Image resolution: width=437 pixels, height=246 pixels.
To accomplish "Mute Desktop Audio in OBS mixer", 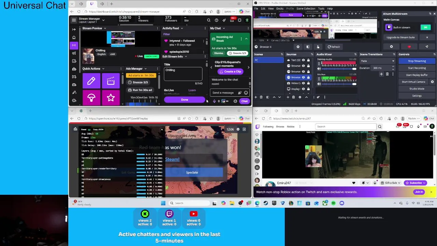I will point(319,69).
